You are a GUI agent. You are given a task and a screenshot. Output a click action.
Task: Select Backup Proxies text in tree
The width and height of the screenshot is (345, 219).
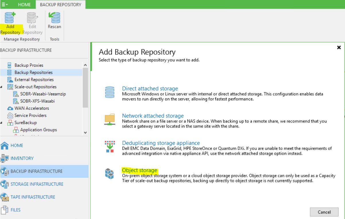[29, 65]
